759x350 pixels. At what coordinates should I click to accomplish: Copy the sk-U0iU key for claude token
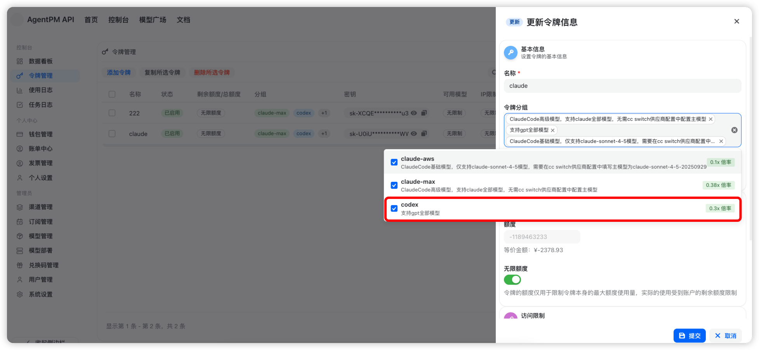pos(424,134)
